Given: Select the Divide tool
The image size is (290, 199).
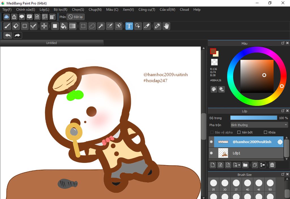Looking at the screenshot, I should (x=147, y=26).
